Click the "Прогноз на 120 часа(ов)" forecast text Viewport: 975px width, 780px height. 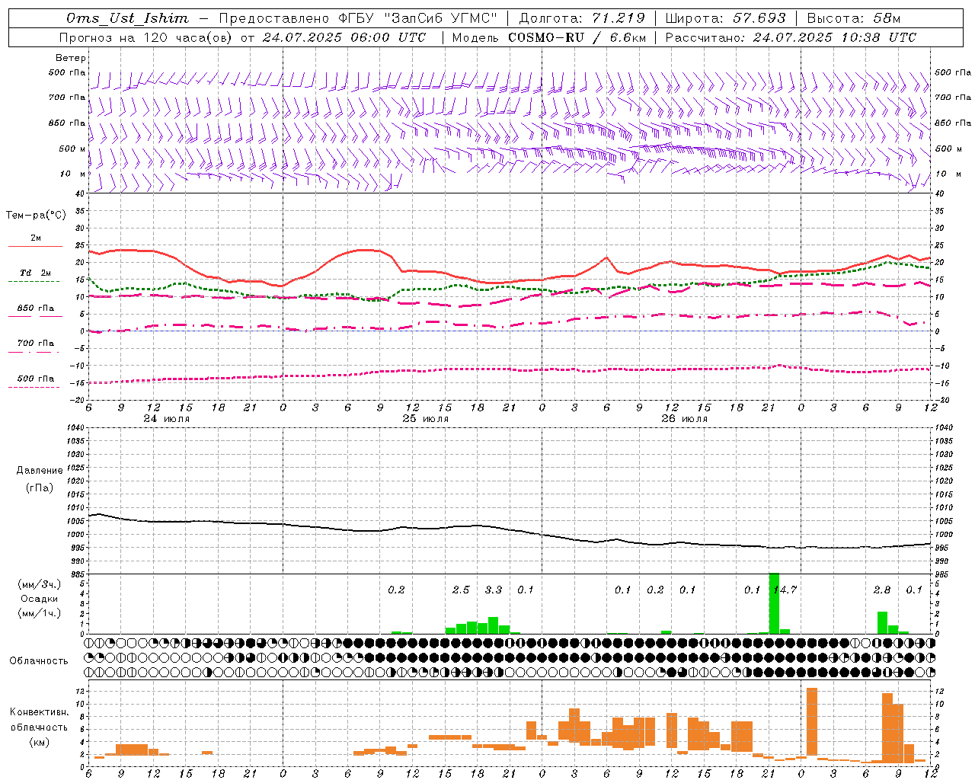[x=146, y=37]
